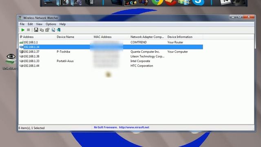Image resolution: width=261 pixels, height=147 pixels.
Task: Open Properties from the toolbar icon
Action: coord(47,30)
